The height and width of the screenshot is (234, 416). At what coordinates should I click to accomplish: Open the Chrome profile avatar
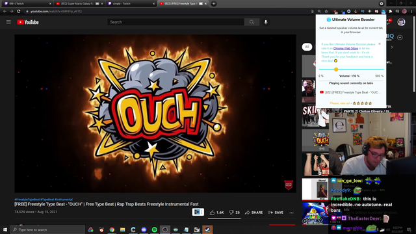point(404,12)
